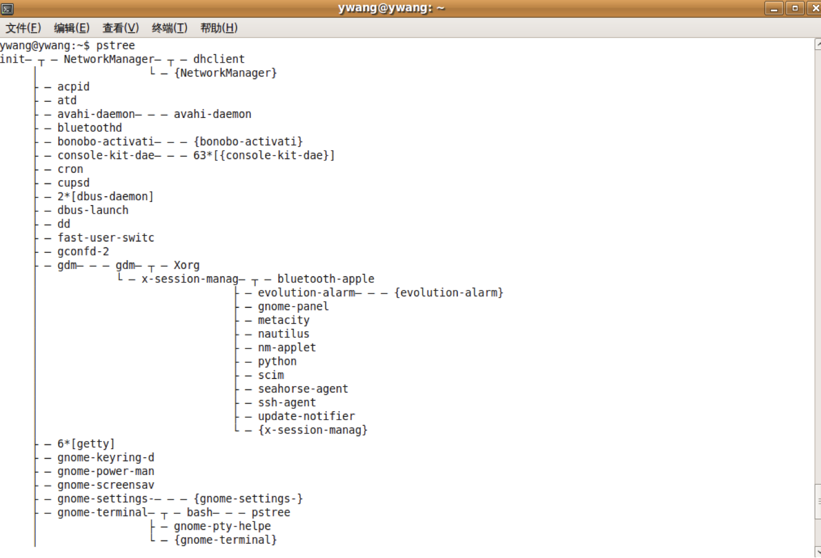This screenshot has height=558, width=821.
Task: Minimize the terminal window
Action: [x=774, y=8]
